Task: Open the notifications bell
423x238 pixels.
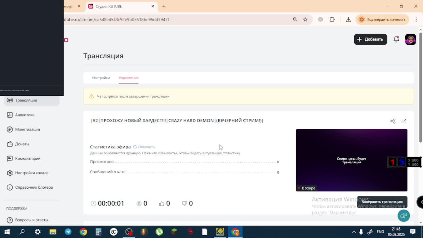Action: [x=396, y=39]
